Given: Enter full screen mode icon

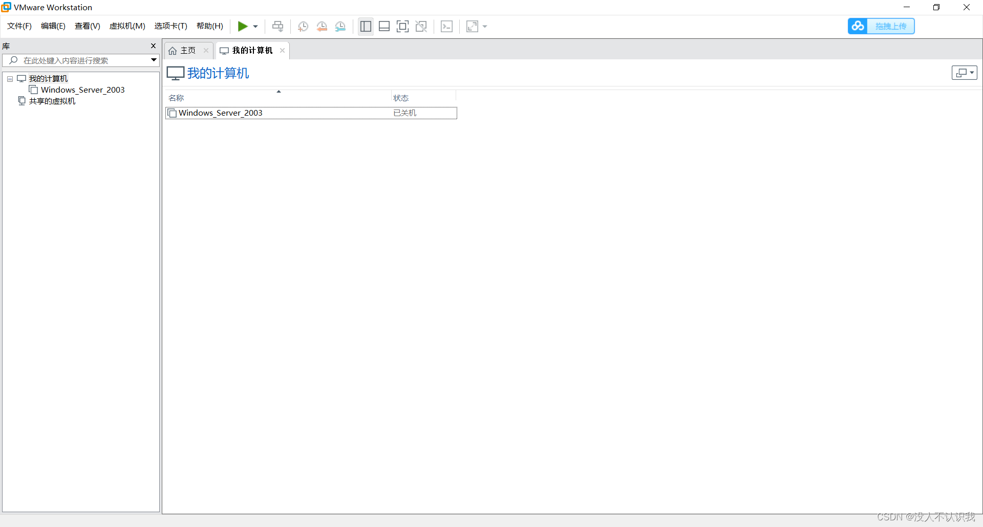Looking at the screenshot, I should [x=403, y=27].
